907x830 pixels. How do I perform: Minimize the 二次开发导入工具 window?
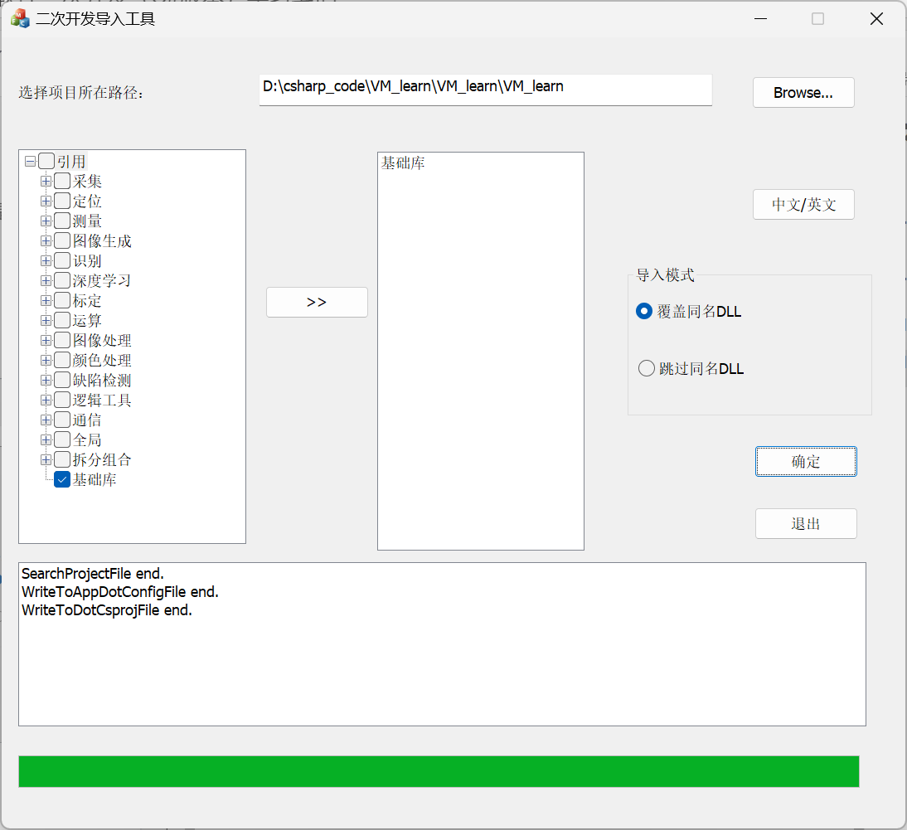pos(760,18)
